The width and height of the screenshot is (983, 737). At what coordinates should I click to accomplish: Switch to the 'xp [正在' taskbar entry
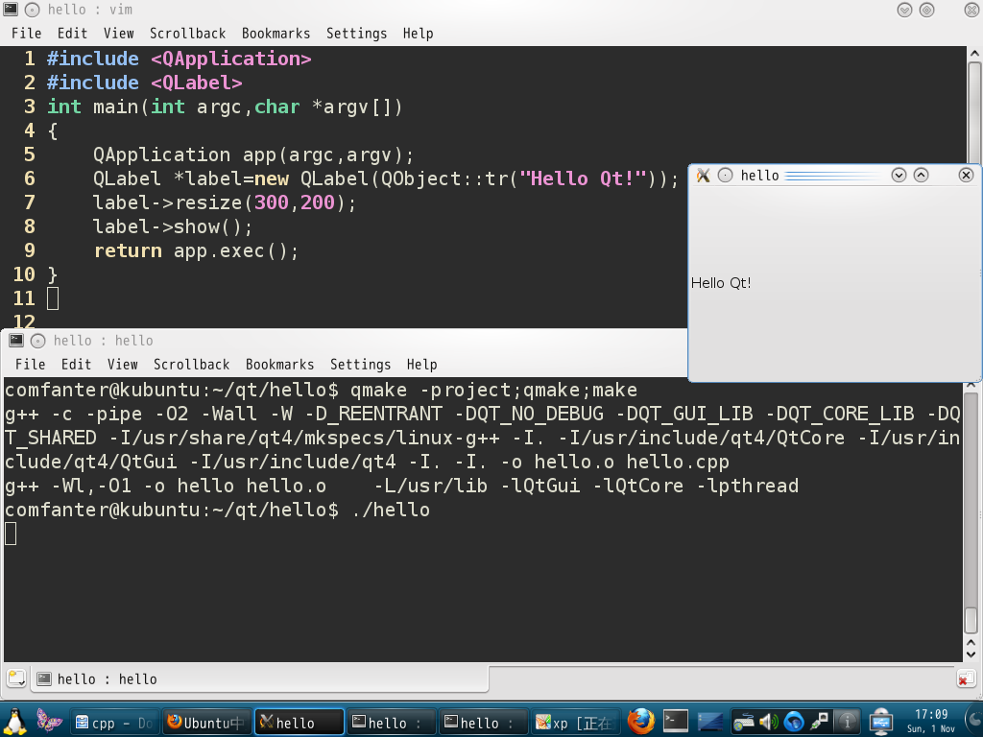576,723
